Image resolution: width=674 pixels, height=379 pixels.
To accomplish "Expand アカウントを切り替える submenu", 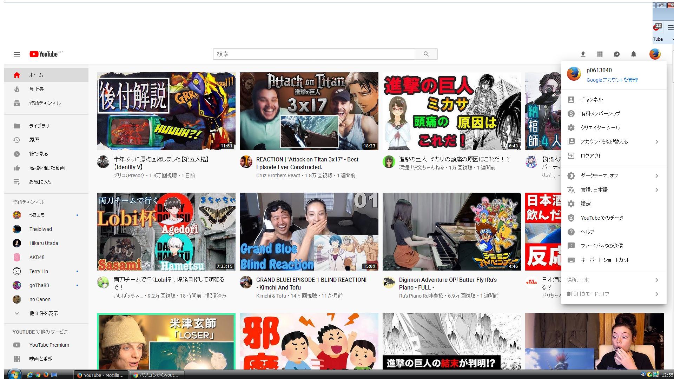I will tap(614, 142).
